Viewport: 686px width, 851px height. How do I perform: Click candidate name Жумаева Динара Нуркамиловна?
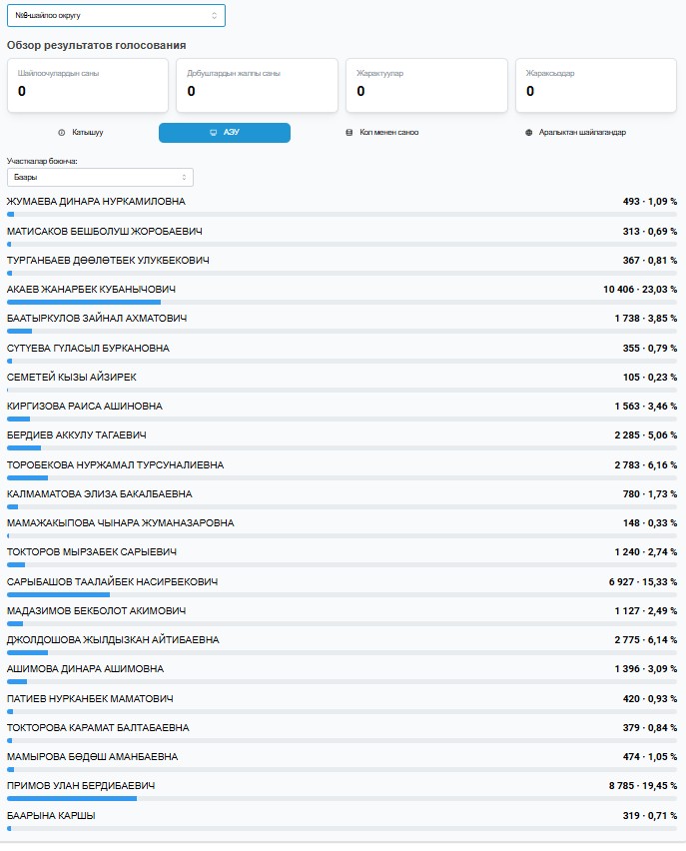click(96, 202)
